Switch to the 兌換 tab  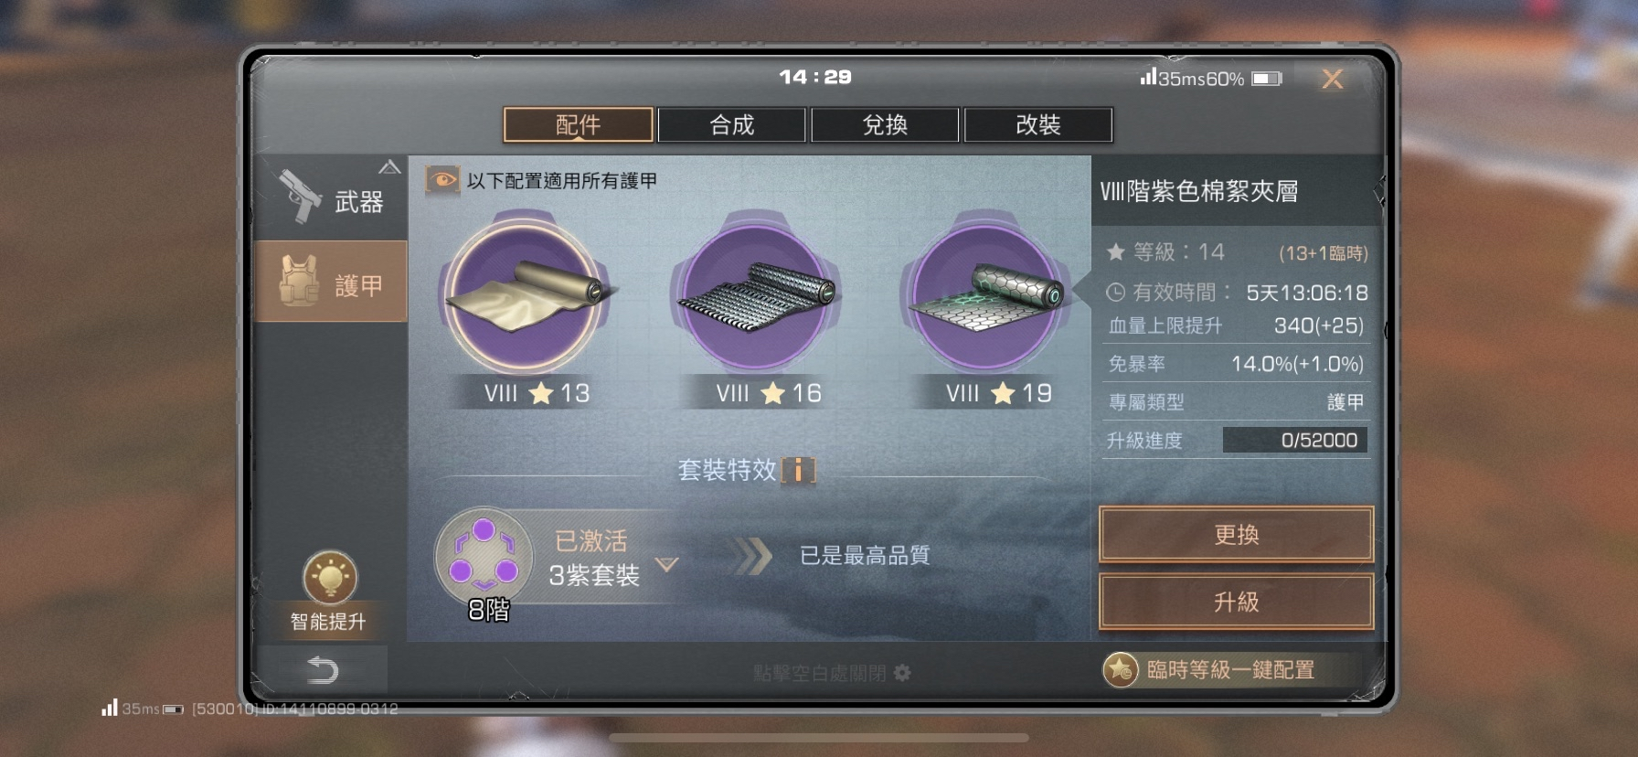coord(885,125)
